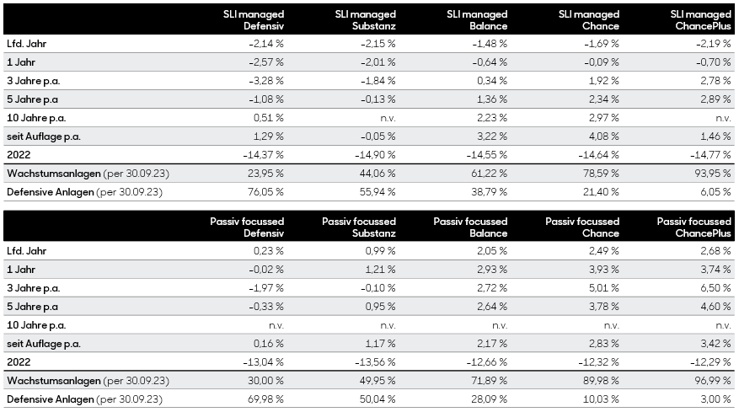Click the −13,56 % value for 2022
739x412 pixels.
(375, 362)
